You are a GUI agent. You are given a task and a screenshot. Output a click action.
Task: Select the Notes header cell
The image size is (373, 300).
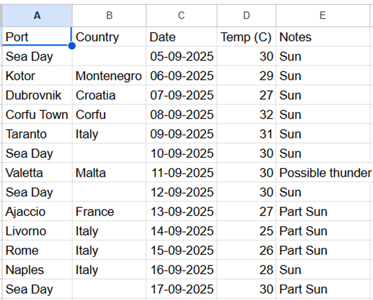[323, 37]
